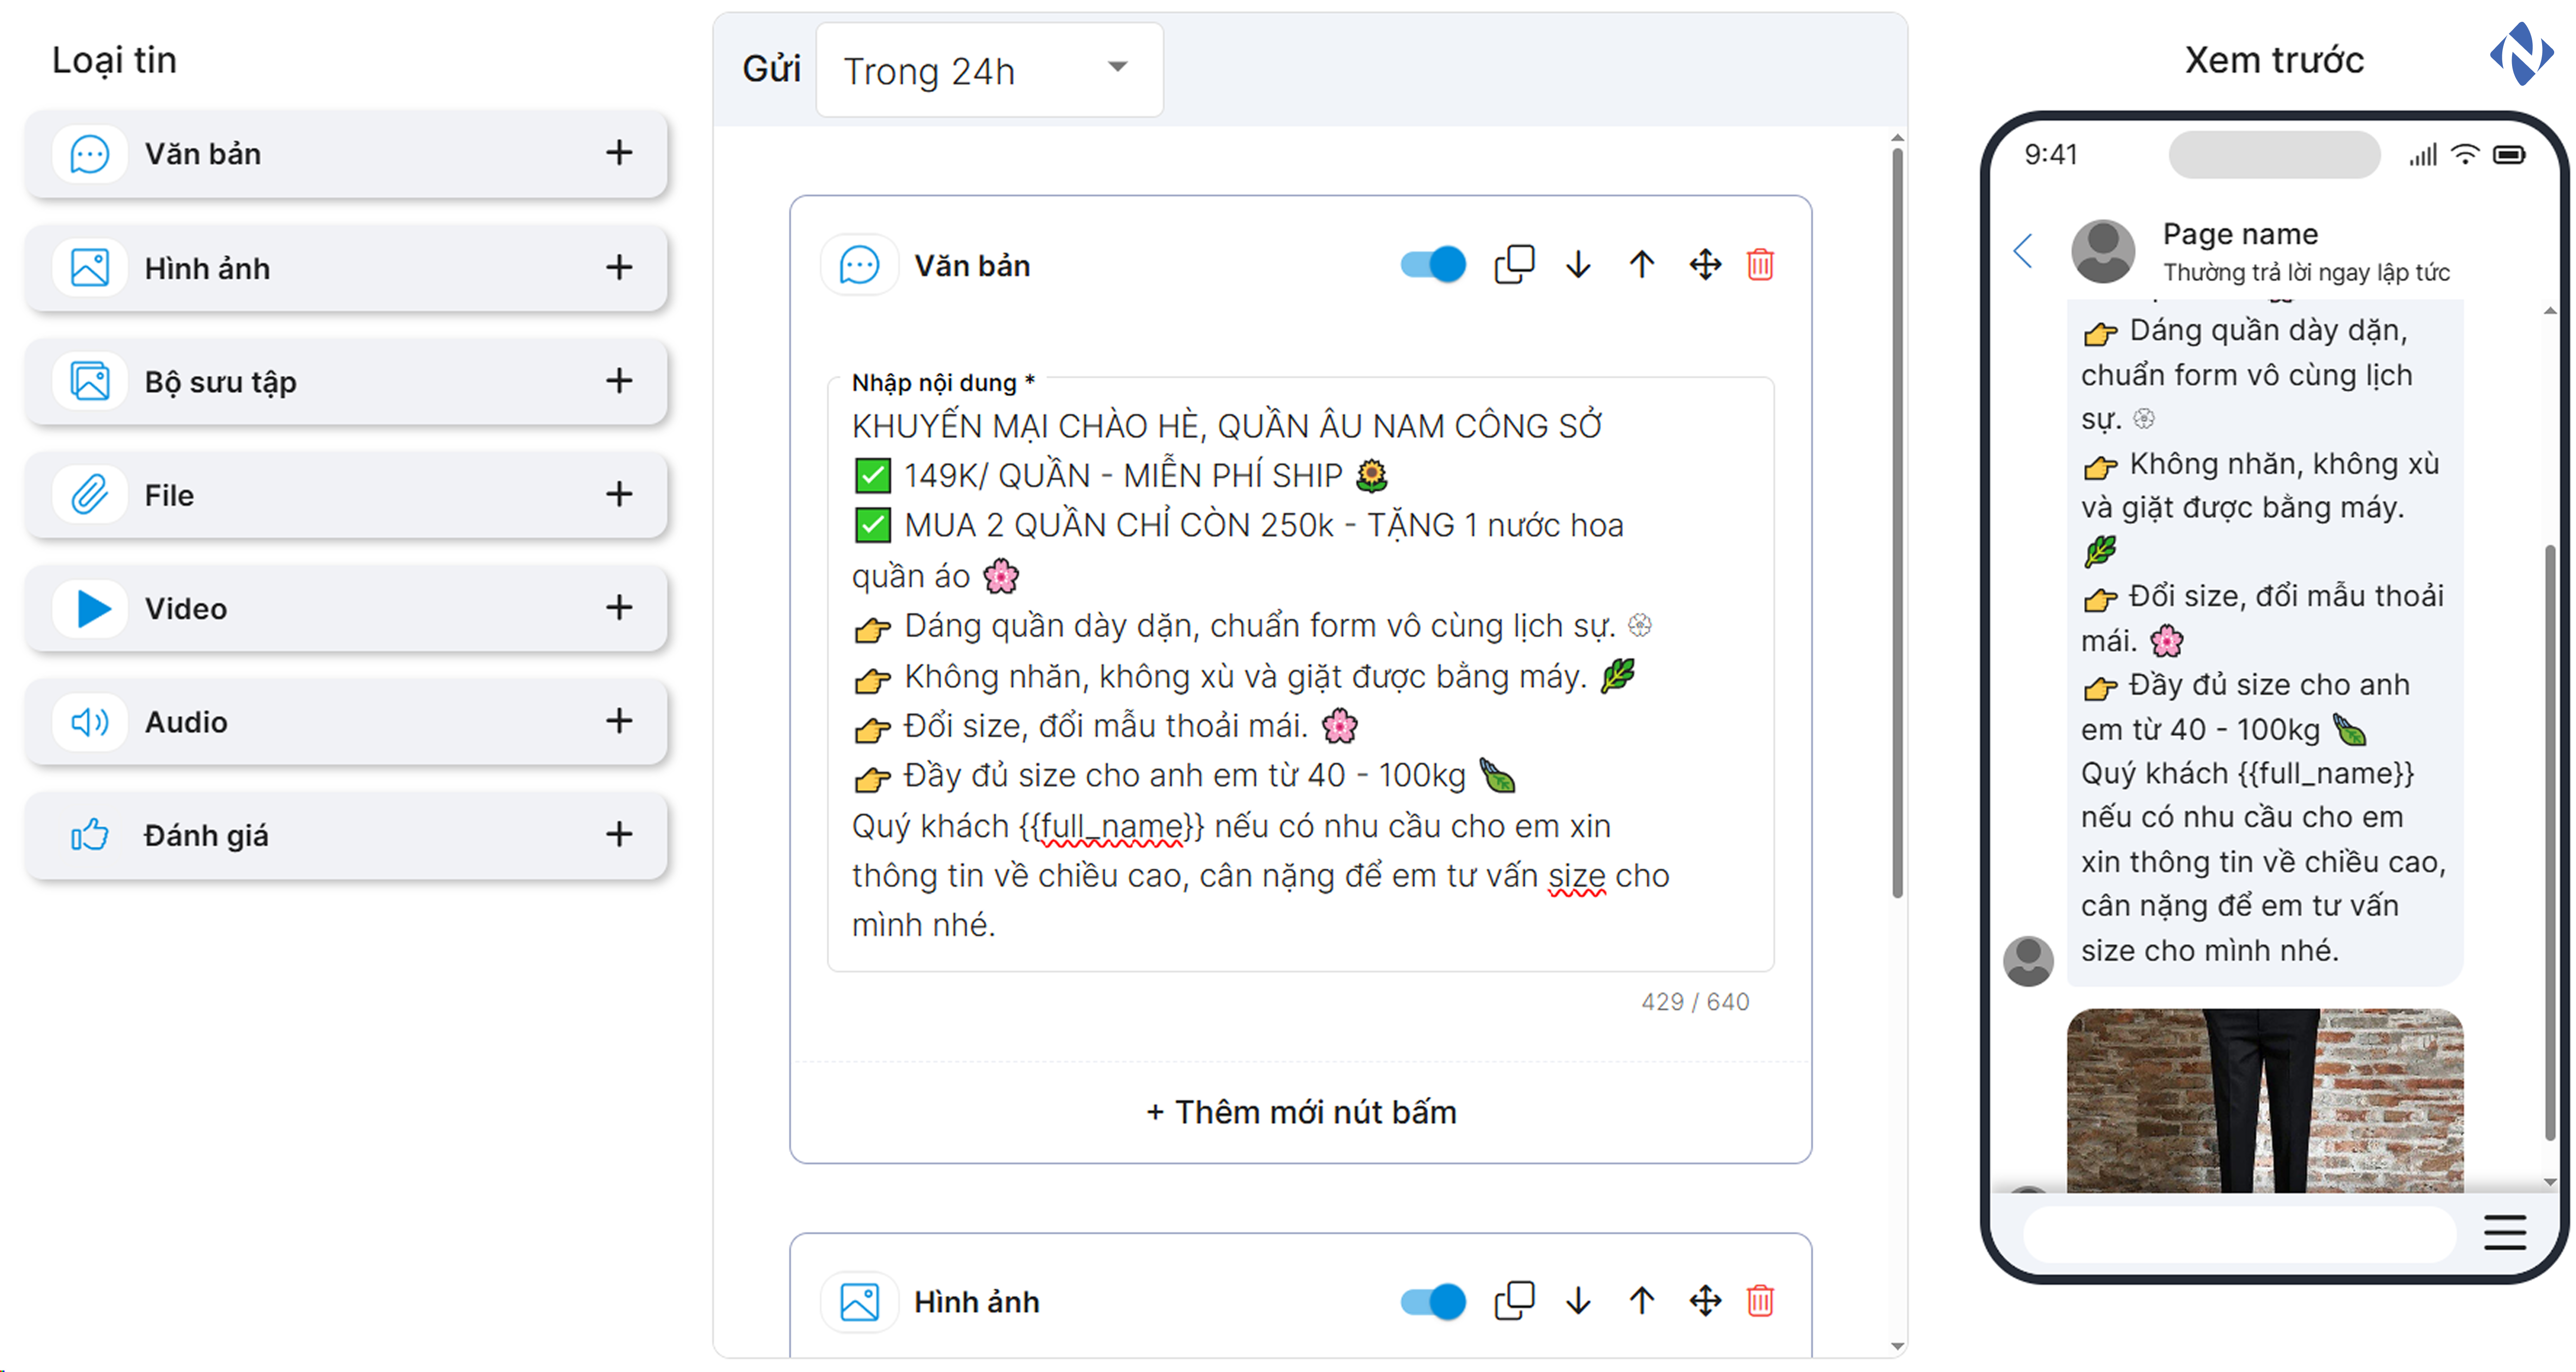The image size is (2576, 1372).
Task: Click the move handle of Hình ảnh block
Action: pyautogui.click(x=1705, y=1301)
